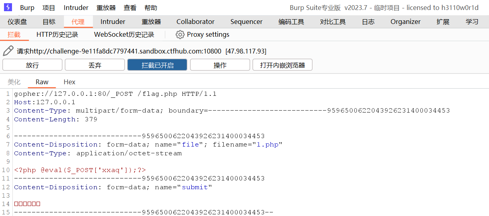
Task: Click the red square characters on line 14
Action: 27,204
